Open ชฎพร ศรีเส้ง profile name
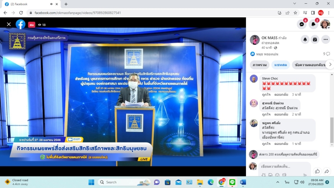The image size is (334, 188). coord(271,123)
